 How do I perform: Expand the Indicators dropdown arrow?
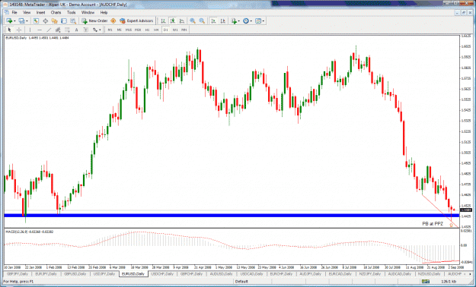[239, 21]
